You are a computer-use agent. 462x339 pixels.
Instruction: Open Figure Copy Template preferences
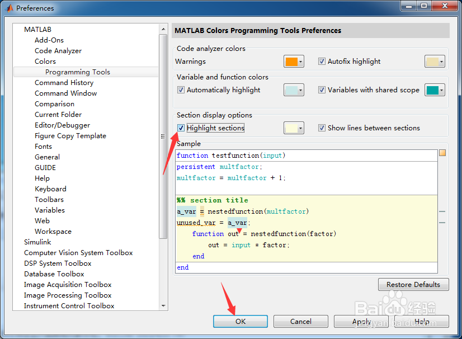coord(70,135)
